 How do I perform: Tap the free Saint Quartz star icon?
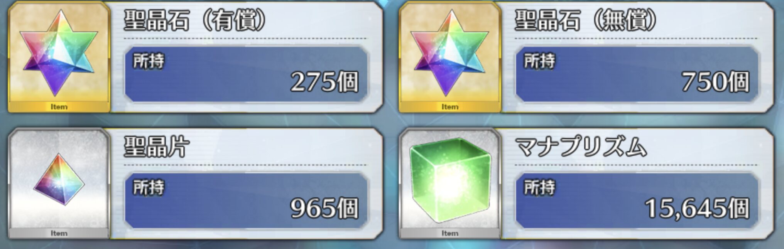[449, 53]
